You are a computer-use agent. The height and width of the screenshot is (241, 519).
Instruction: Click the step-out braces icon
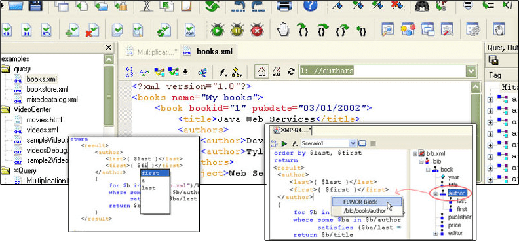click(342, 29)
